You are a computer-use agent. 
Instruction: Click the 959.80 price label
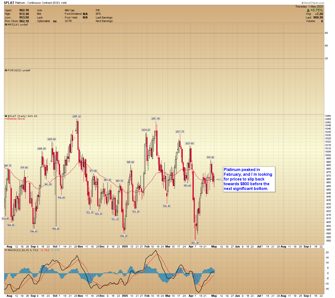tap(187, 186)
